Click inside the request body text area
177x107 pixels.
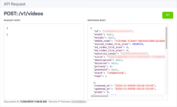click(x=44, y=62)
